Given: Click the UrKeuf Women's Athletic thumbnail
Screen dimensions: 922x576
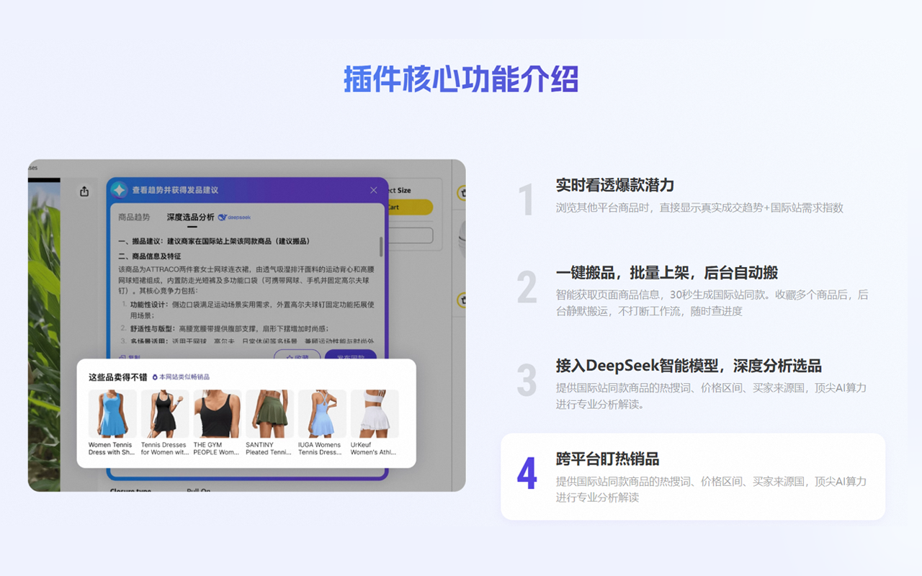Looking at the screenshot, I should [x=374, y=413].
